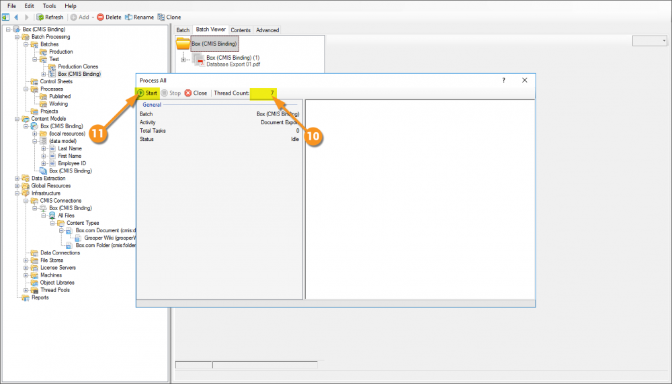Expand the batch document in Batch Viewer
The width and height of the screenshot is (672, 384).
point(183,60)
